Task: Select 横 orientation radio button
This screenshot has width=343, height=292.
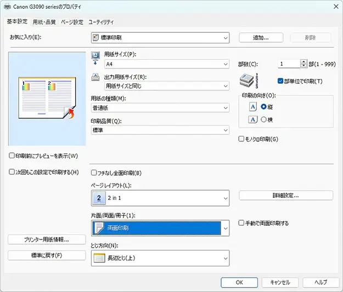Action: [263, 119]
